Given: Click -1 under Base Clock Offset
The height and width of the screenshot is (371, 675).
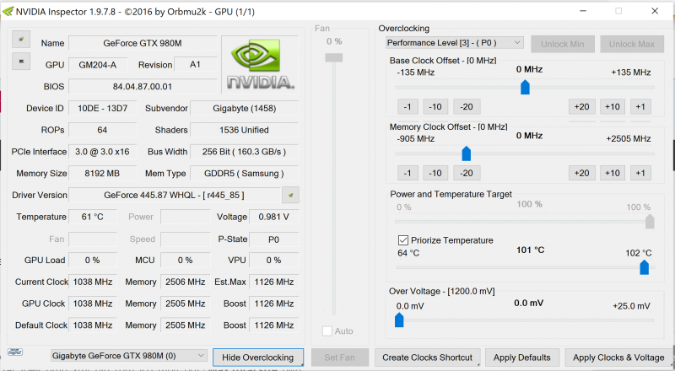Looking at the screenshot, I should click(x=408, y=107).
